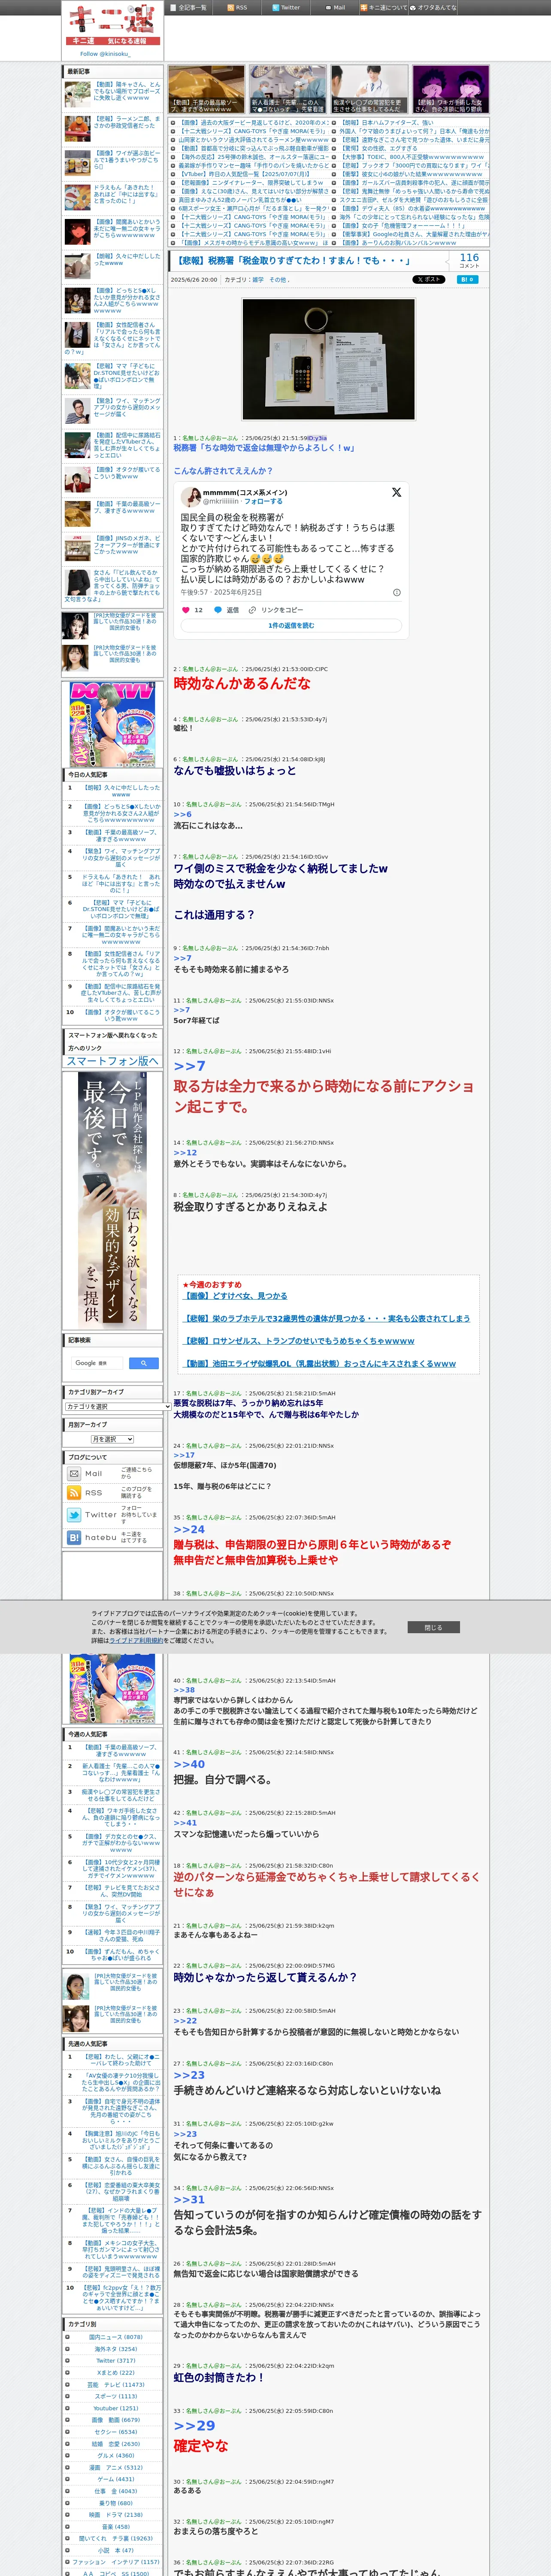Open latest article ラーメン二郎、まさかの券政変借者

click(126, 123)
